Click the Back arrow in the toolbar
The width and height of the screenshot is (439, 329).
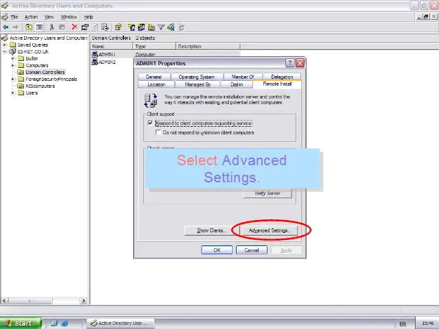click(x=5, y=27)
